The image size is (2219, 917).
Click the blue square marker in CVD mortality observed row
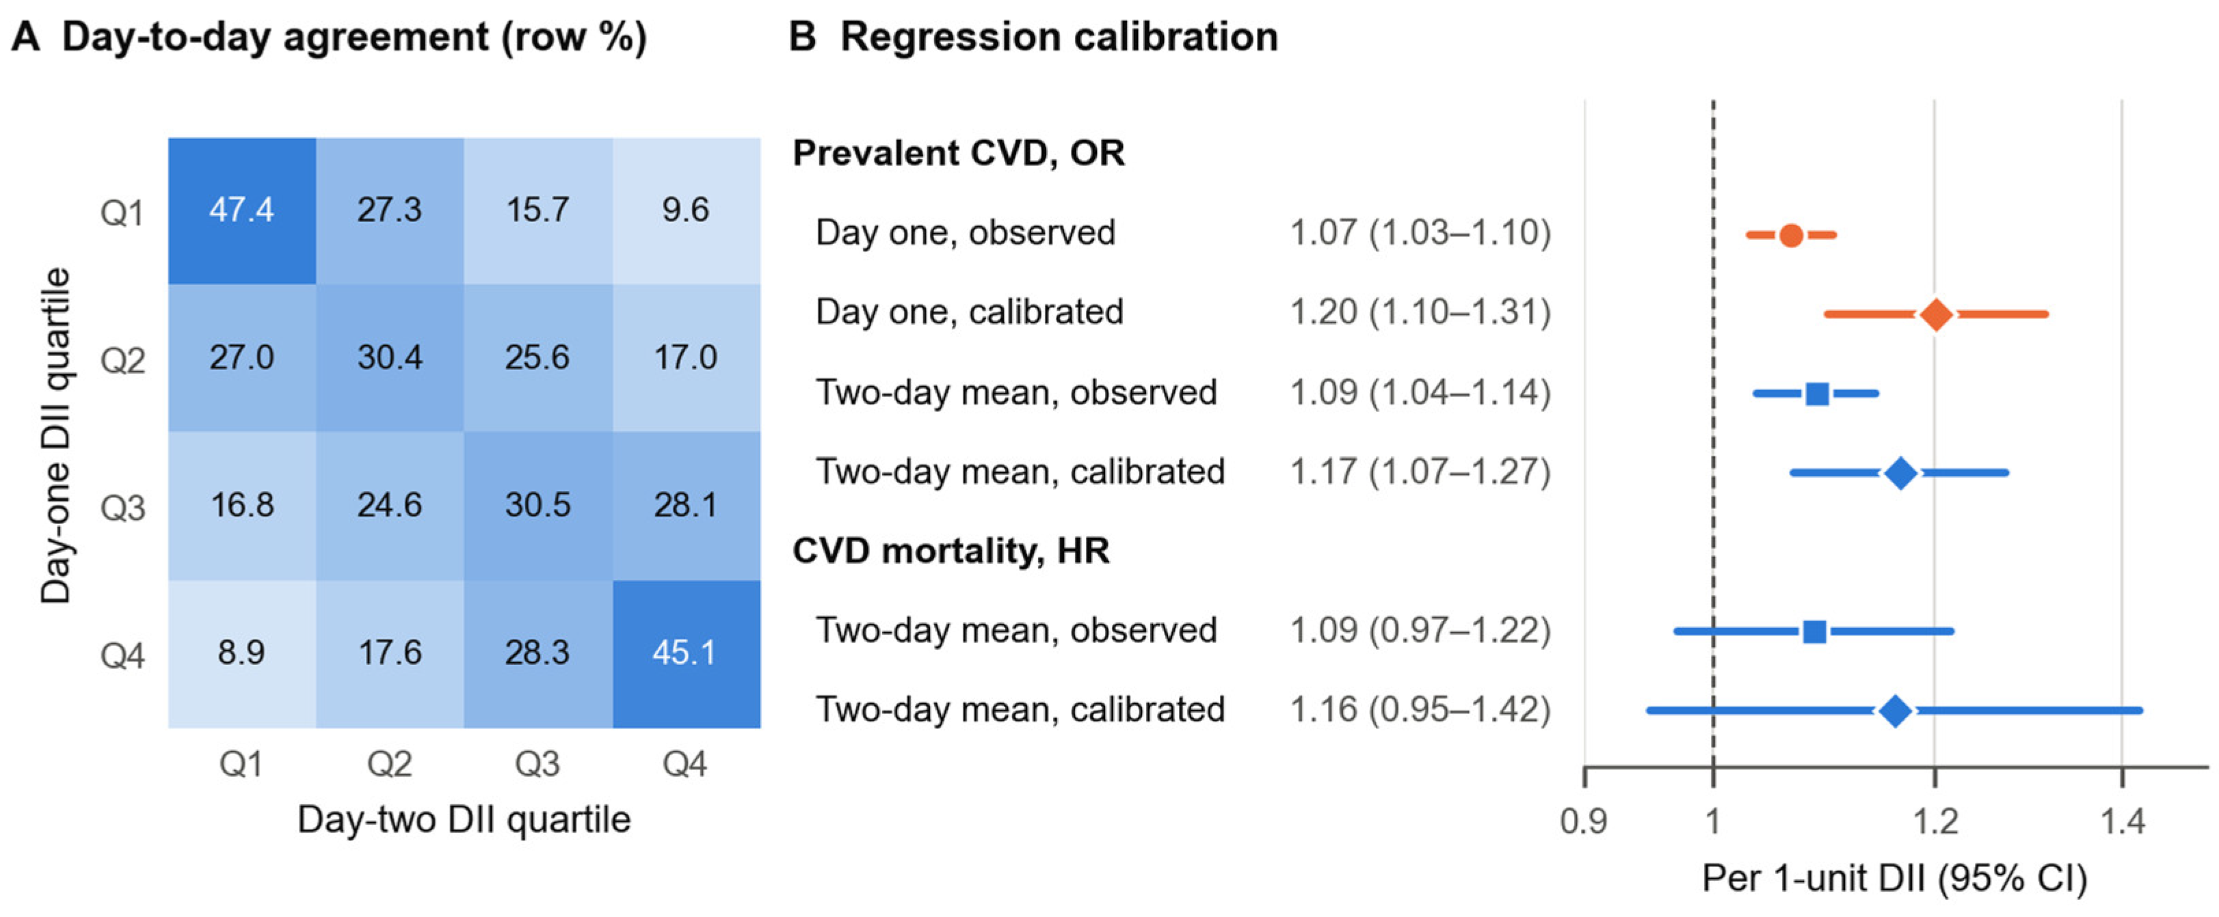1815,631
